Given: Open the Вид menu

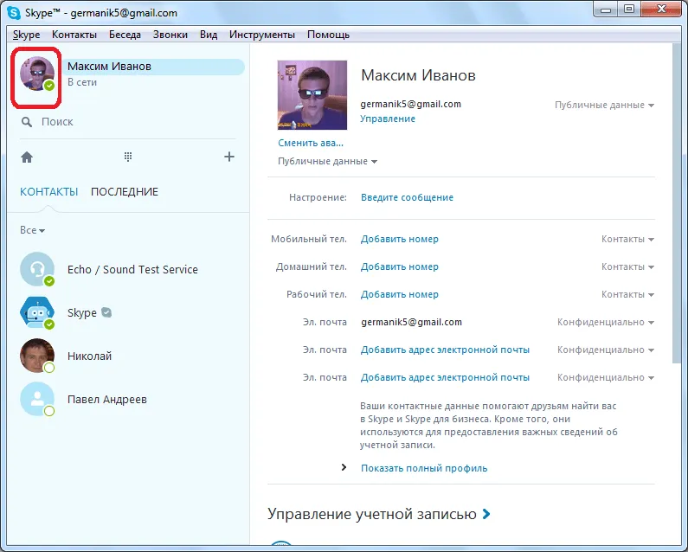Looking at the screenshot, I should pyautogui.click(x=209, y=35).
